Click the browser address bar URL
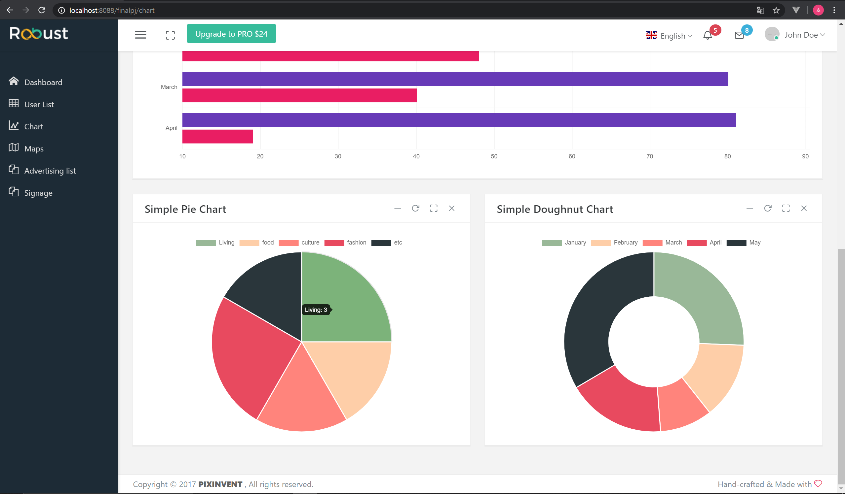This screenshot has width=845, height=494. [112, 10]
